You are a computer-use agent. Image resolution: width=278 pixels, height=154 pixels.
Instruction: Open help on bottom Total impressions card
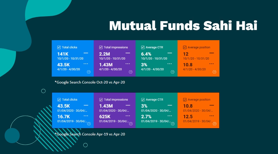pos(131,124)
